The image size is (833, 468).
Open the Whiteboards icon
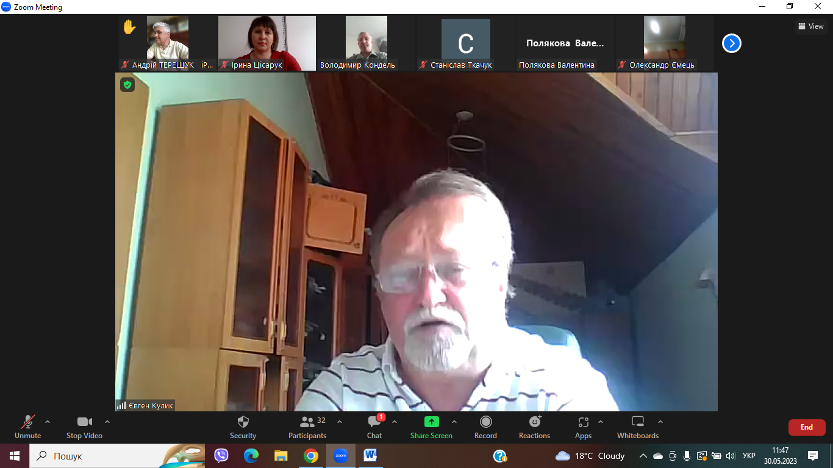coord(637,422)
